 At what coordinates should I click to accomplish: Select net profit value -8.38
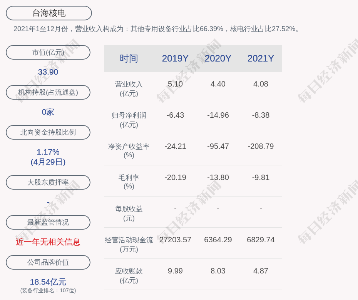(x=261, y=115)
